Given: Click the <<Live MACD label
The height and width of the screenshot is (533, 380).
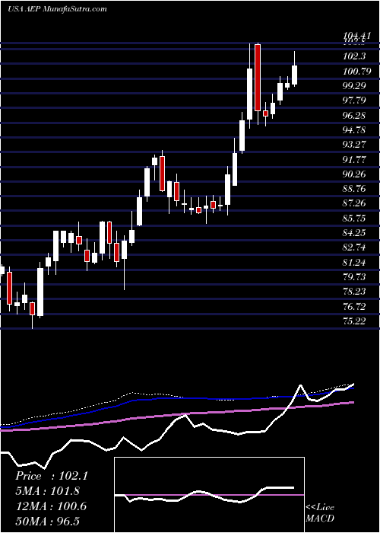Looking at the screenshot, I should point(320,513).
